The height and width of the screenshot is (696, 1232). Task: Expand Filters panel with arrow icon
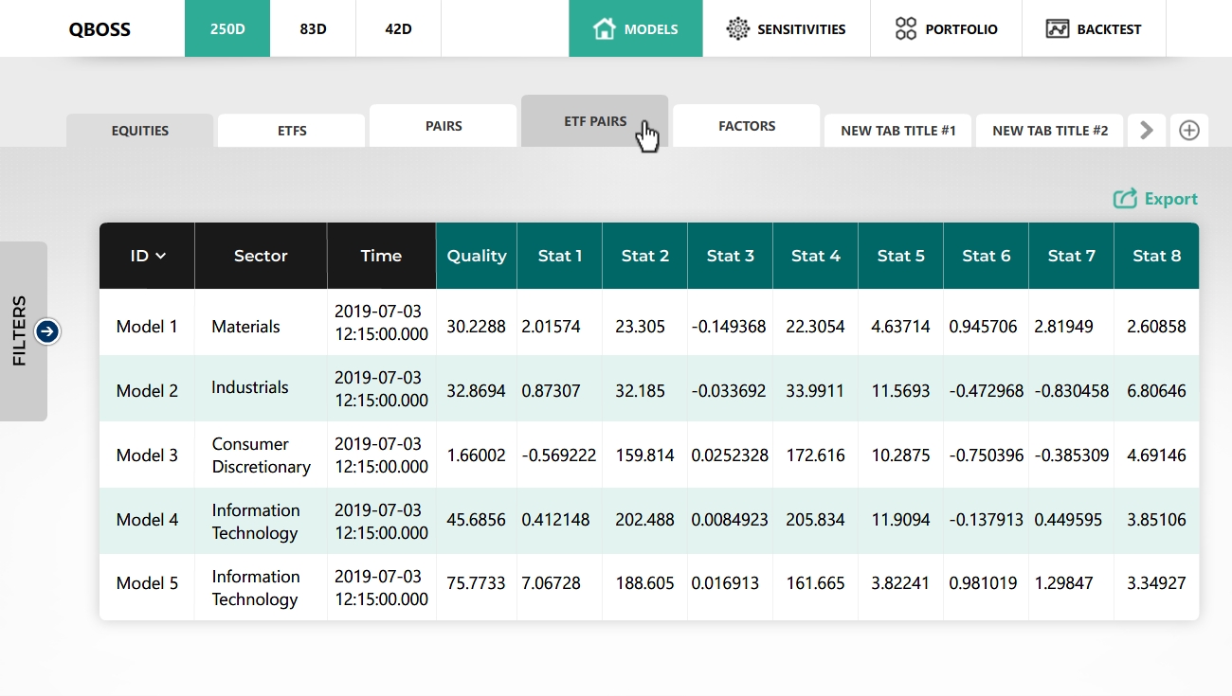point(47,331)
